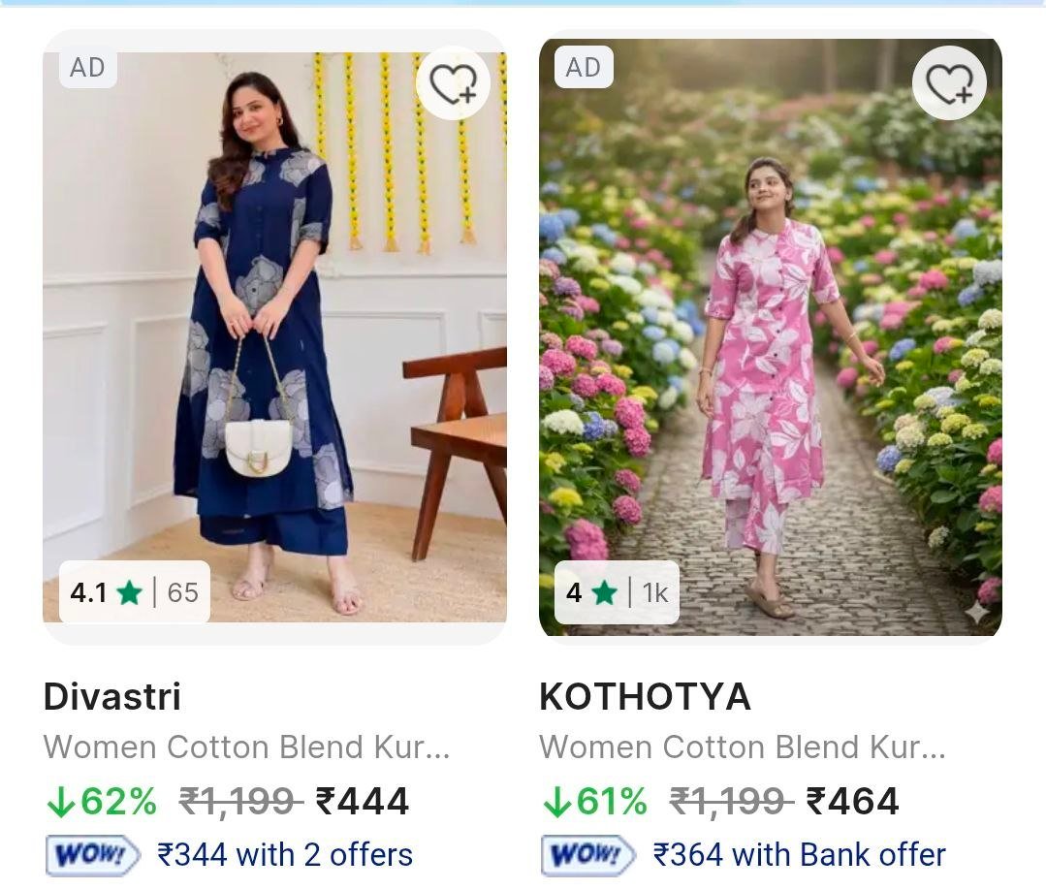Tap the 62% discount indicator
The width and height of the screenshot is (1046, 890).
102,801
